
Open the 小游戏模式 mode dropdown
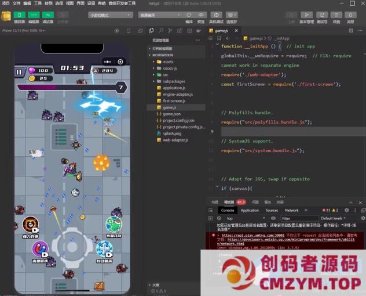[111, 15]
